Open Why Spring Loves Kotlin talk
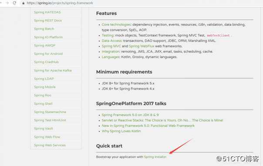This screenshot has height=166, width=263. click(121, 131)
